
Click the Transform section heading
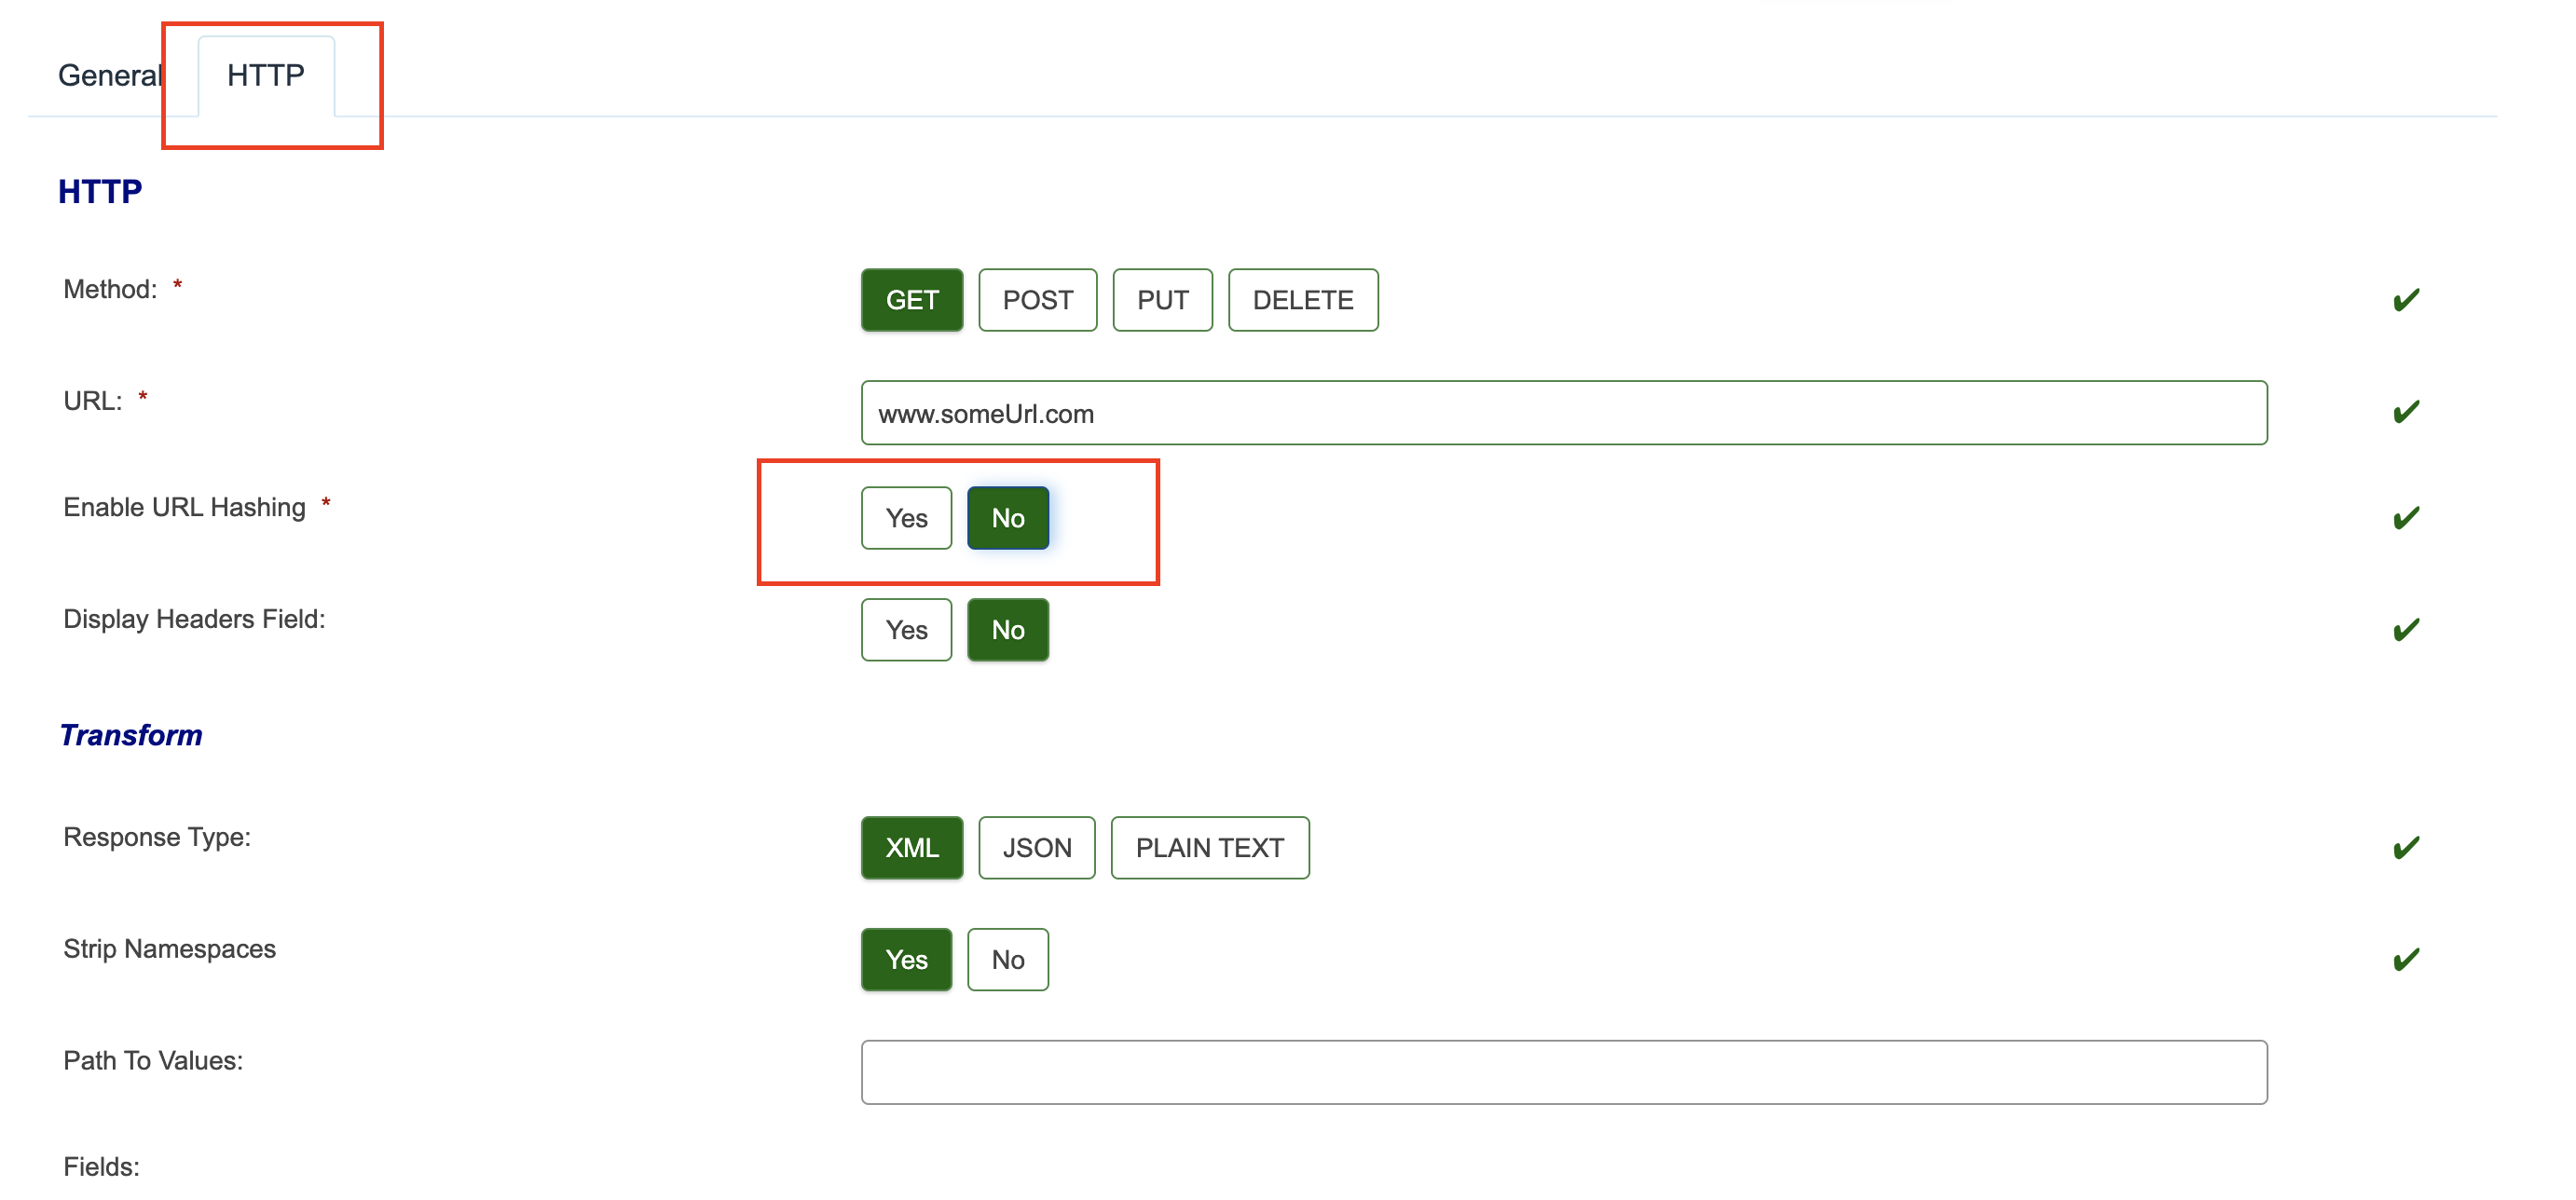click(x=131, y=735)
